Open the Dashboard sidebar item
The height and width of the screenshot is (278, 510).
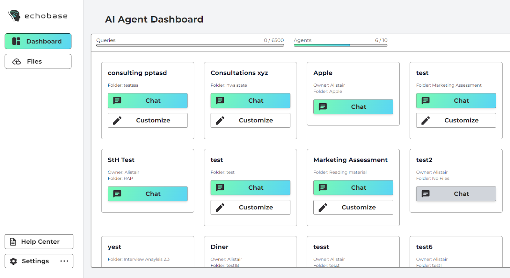38,41
